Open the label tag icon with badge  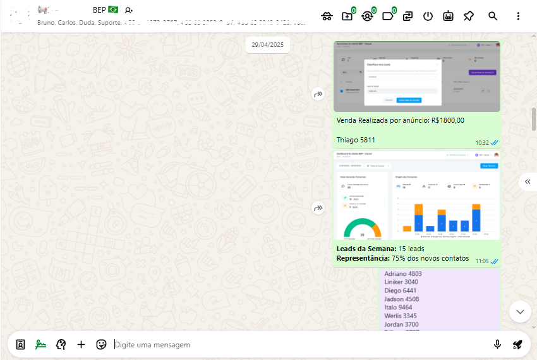387,16
